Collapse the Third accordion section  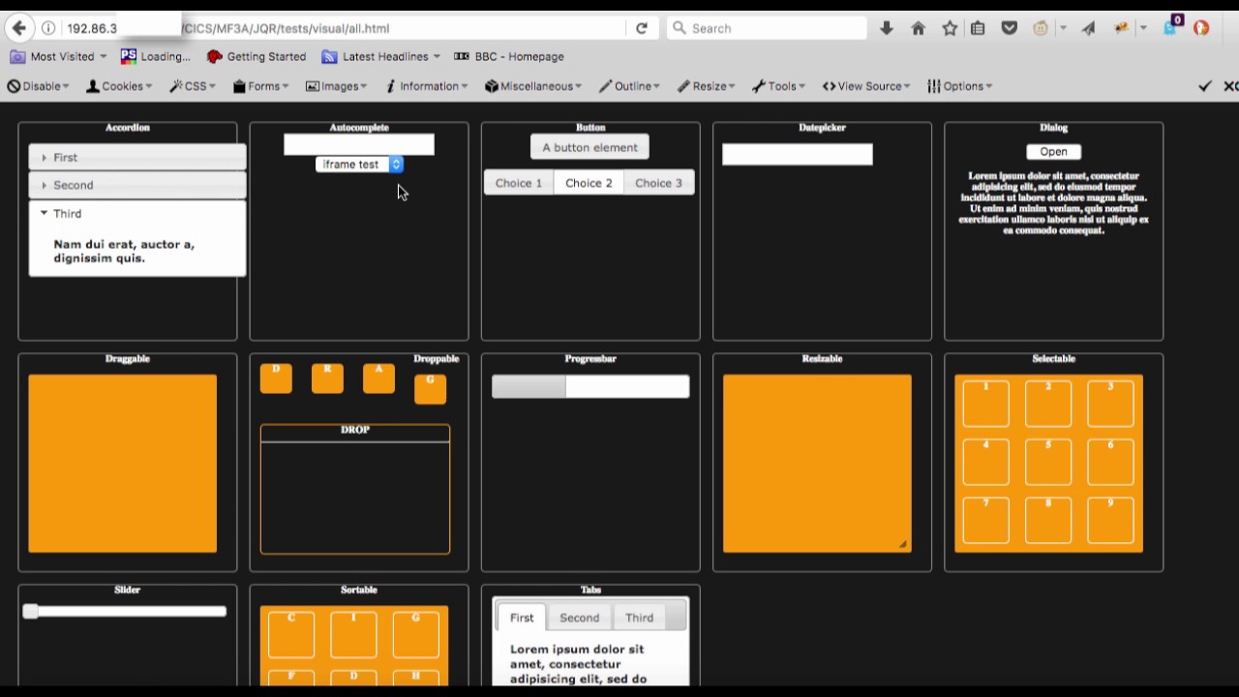[137, 213]
